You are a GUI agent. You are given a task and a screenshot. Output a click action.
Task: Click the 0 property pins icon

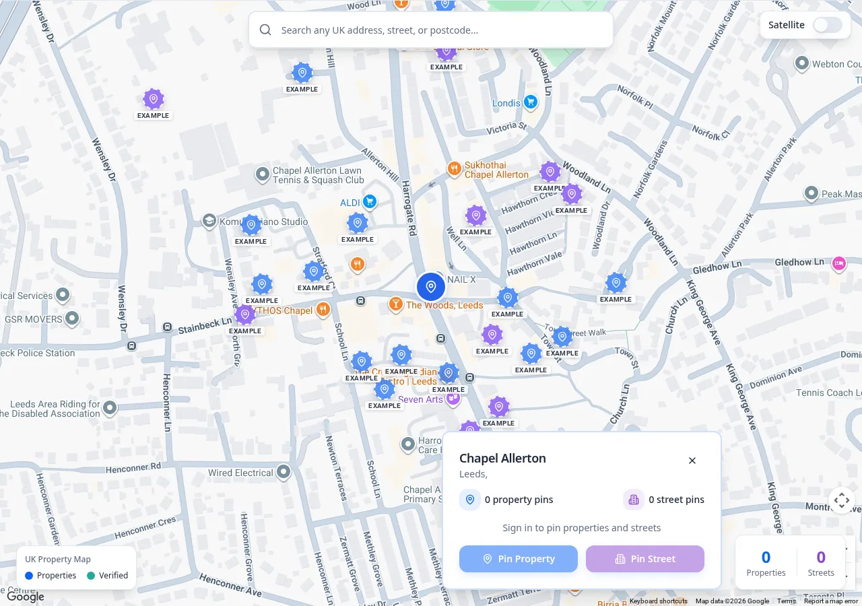tap(470, 500)
